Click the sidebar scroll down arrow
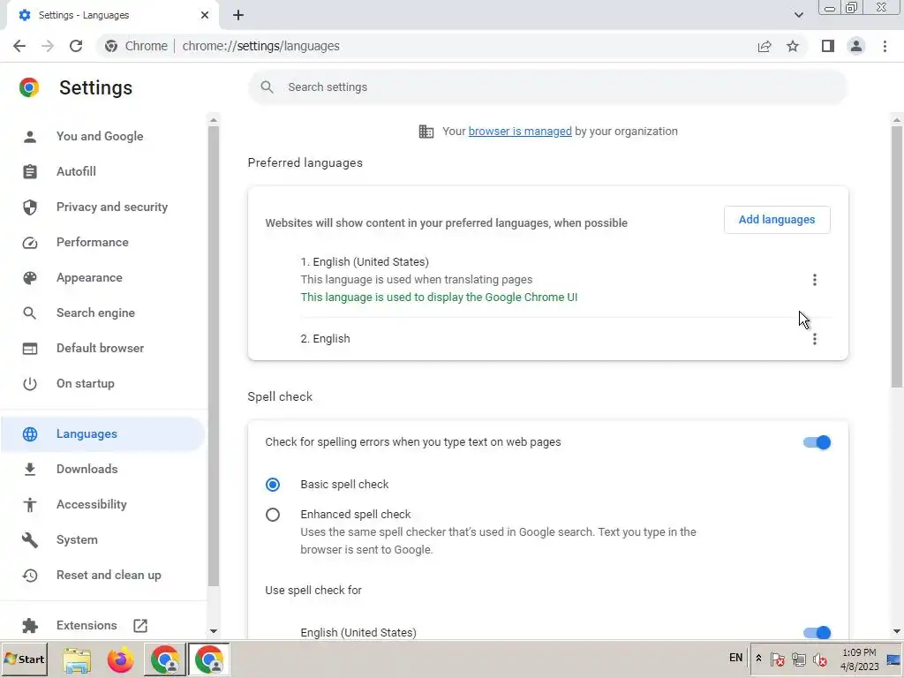This screenshot has width=904, height=678. (214, 632)
